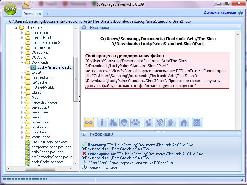
Task: Filter by hairstyle head icon
Action: click(124, 123)
